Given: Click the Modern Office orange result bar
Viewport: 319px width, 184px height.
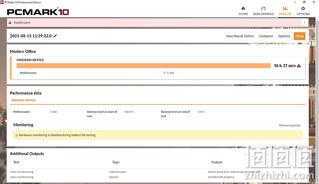Looking at the screenshot, I should click(144, 65).
